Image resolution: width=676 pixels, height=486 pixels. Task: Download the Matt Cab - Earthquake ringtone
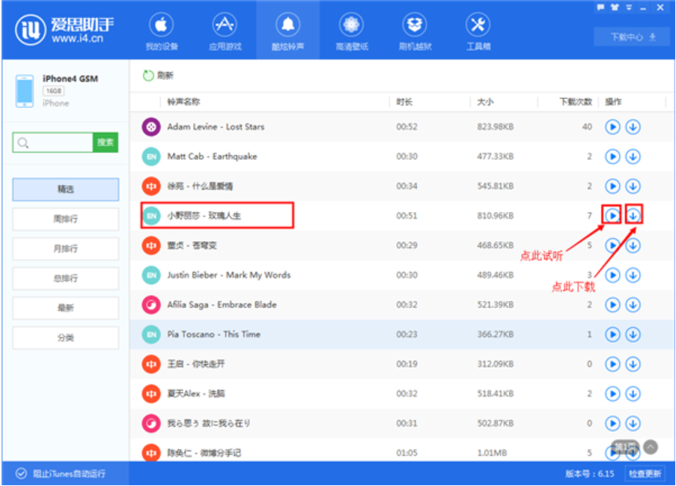click(x=633, y=157)
